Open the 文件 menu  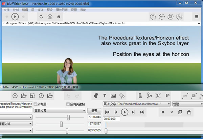point(6,10)
